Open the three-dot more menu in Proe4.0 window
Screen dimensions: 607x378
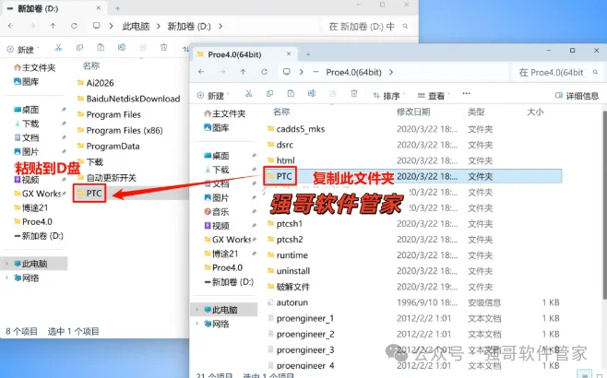click(x=466, y=93)
